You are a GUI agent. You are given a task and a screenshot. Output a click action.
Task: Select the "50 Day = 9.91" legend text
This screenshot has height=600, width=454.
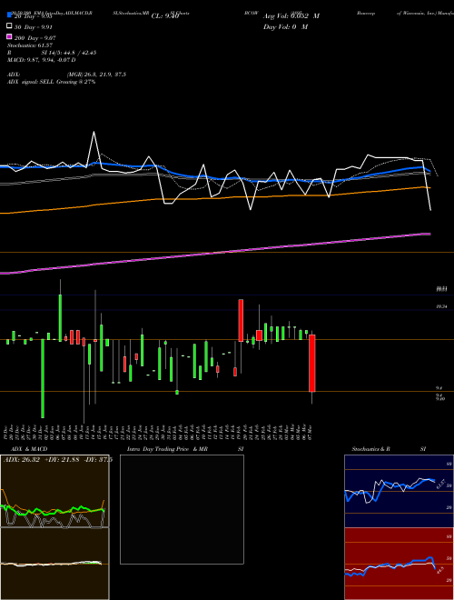point(33,27)
